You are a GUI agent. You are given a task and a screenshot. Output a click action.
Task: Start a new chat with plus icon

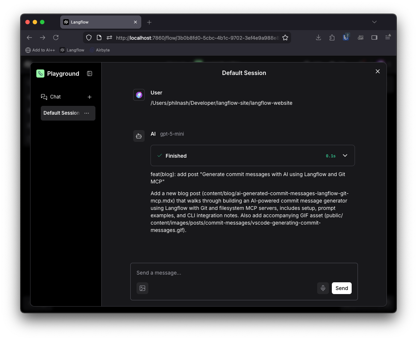pyautogui.click(x=90, y=97)
